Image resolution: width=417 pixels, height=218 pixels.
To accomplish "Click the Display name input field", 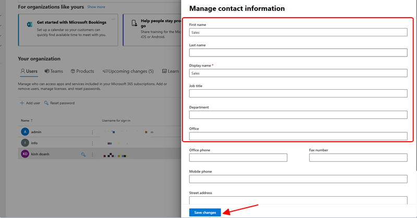I will pyautogui.click(x=298, y=73).
